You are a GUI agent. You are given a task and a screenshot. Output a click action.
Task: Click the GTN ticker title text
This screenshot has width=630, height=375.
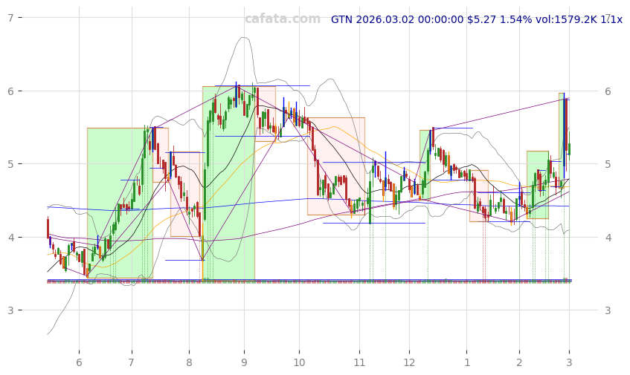coord(343,19)
